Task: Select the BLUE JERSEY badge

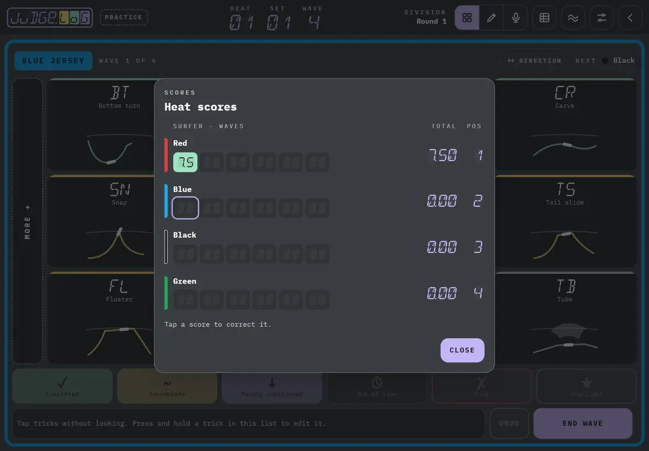Action: click(x=53, y=61)
